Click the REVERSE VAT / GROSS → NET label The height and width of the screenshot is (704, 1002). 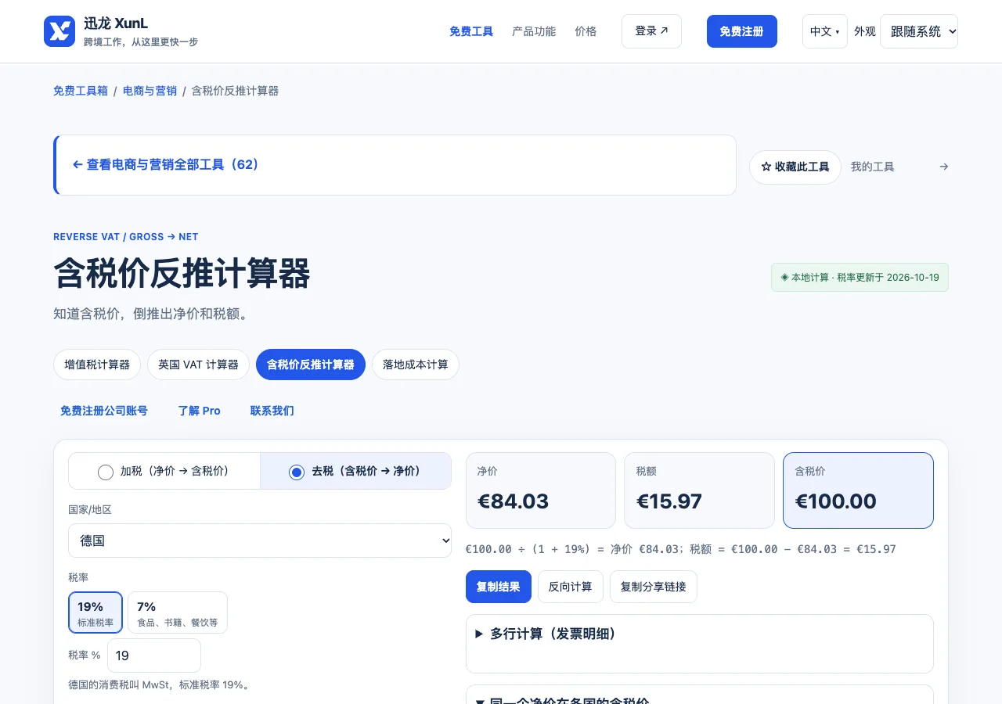pos(126,237)
